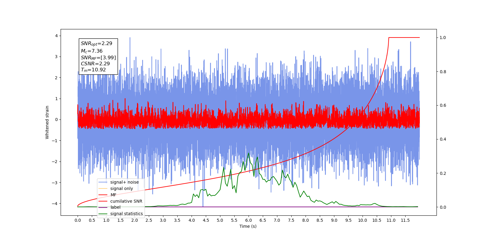Click the x-axis tick label 11.5
Viewport: 485px width, 242px height.
point(405,220)
